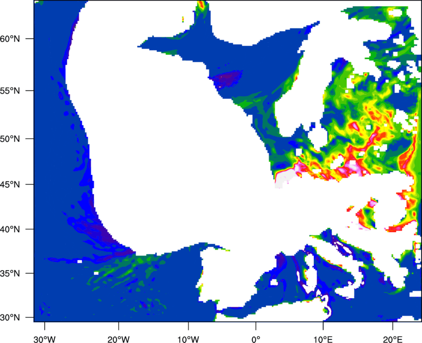The width and height of the screenshot is (422, 343).
Task: Click the 20°E longitude label
Action: point(392,339)
